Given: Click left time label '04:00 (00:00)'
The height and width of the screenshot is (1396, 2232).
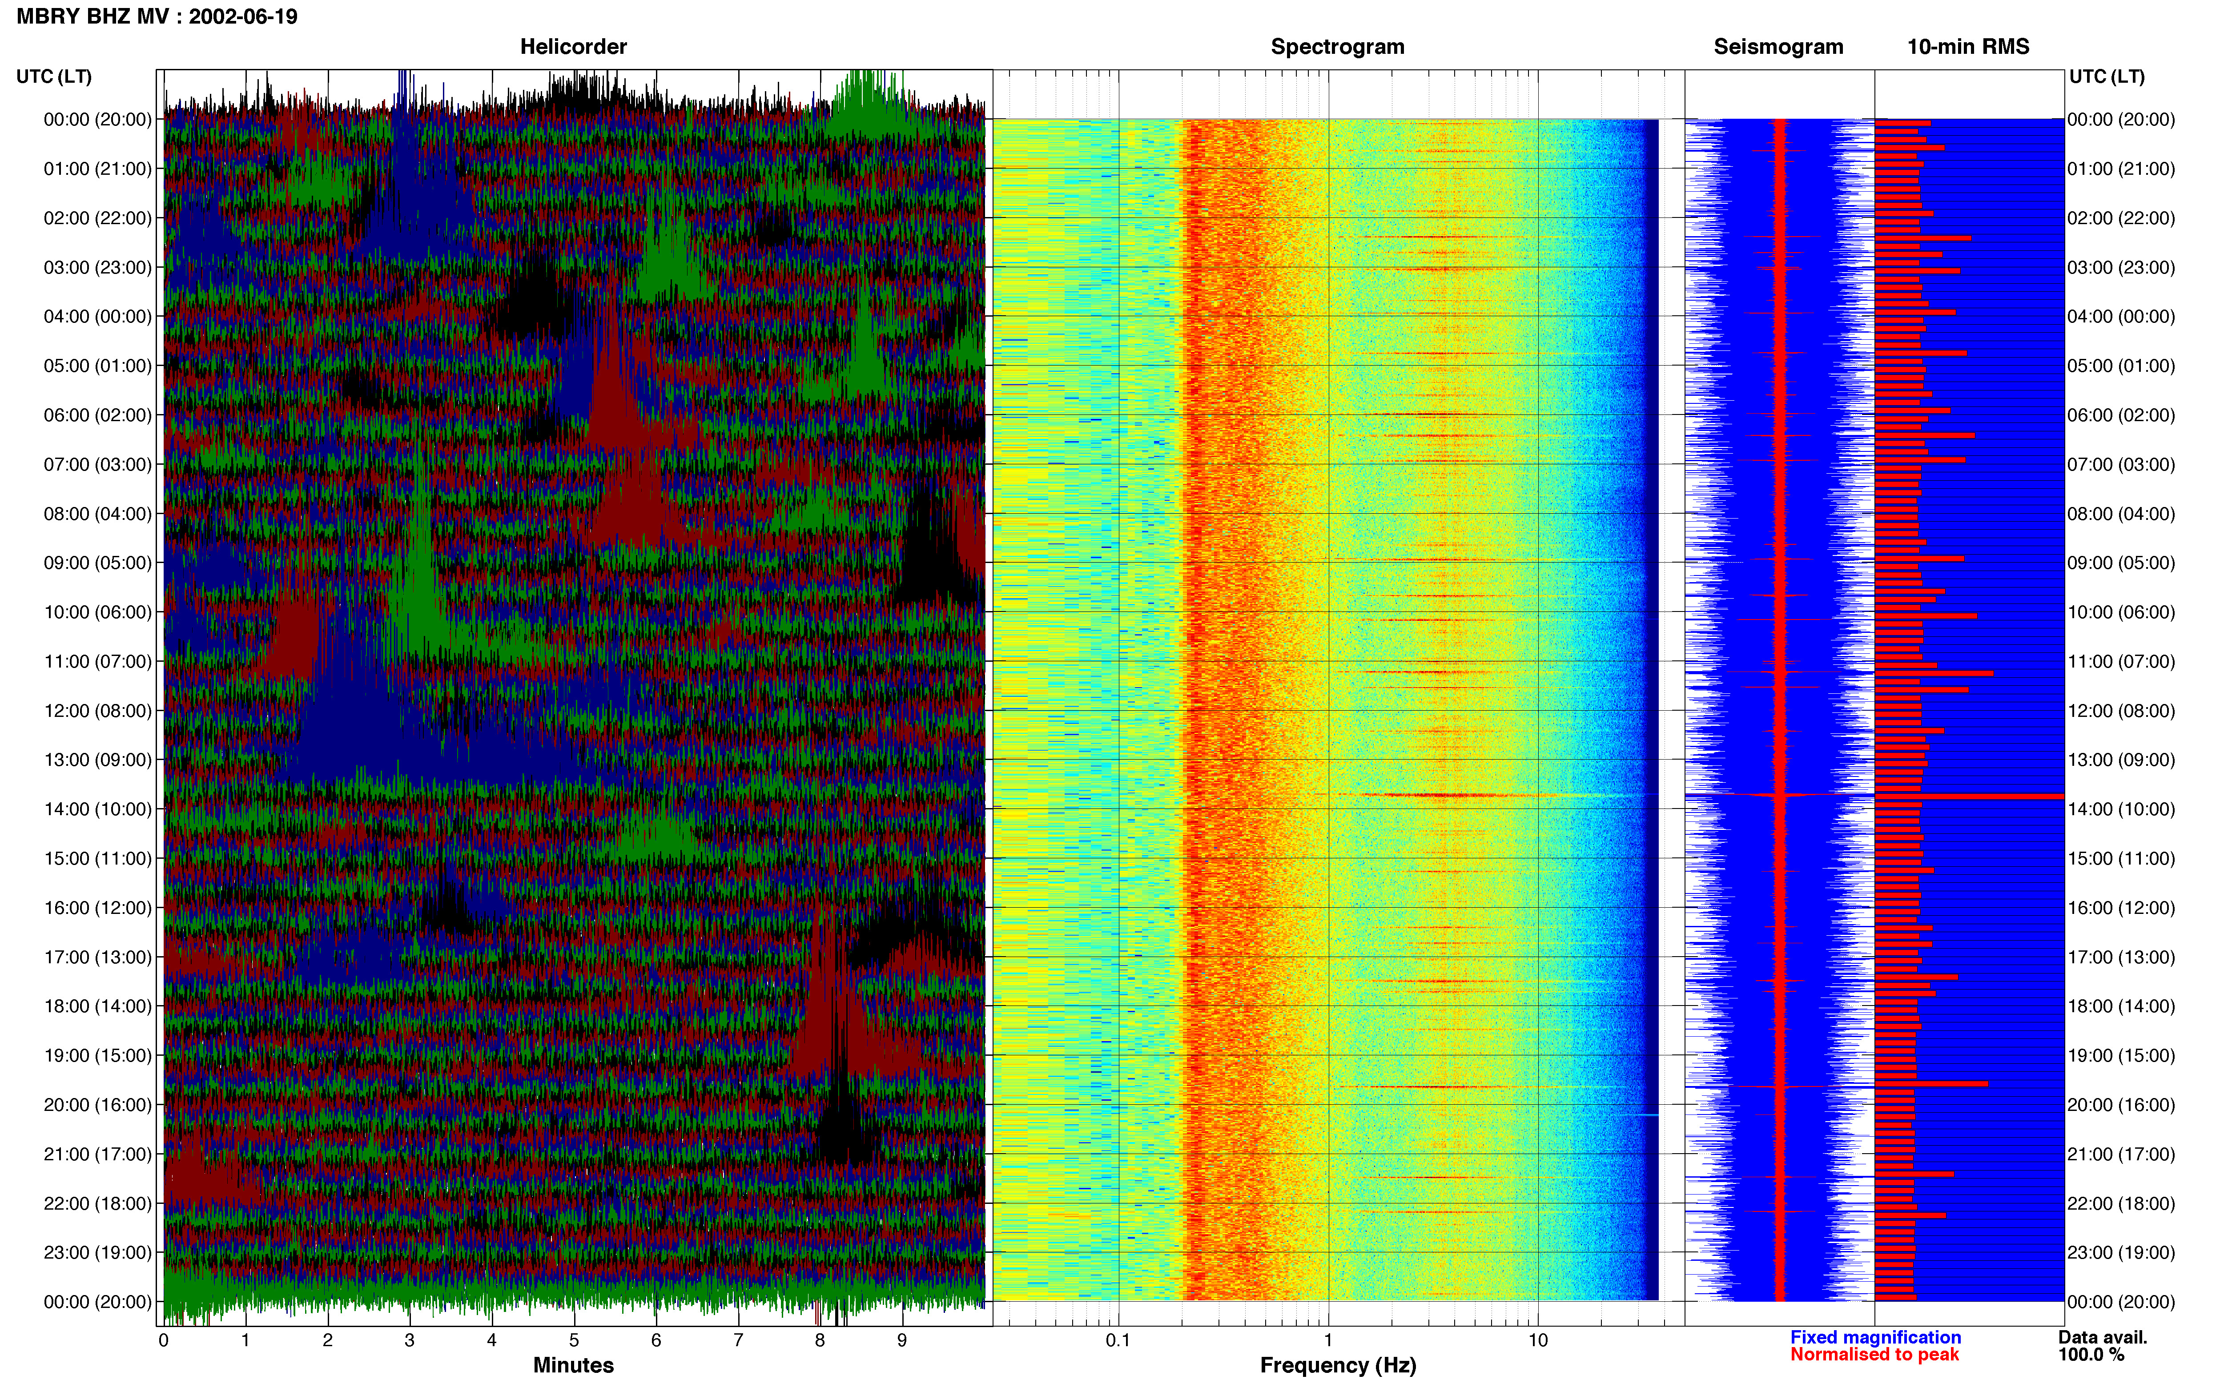Looking at the screenshot, I should tap(98, 317).
